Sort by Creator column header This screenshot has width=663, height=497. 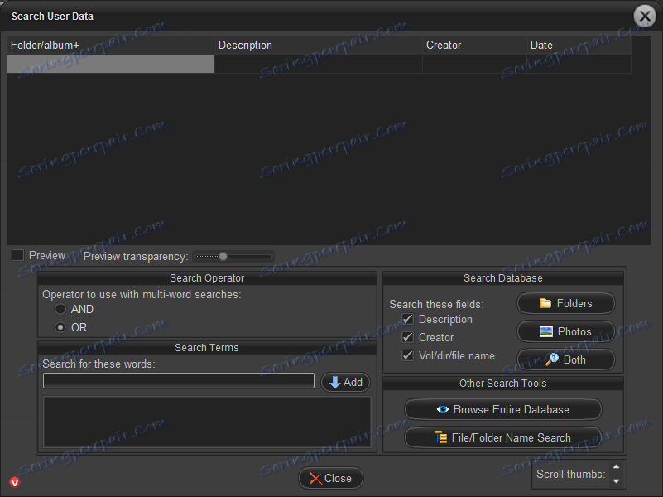point(474,46)
